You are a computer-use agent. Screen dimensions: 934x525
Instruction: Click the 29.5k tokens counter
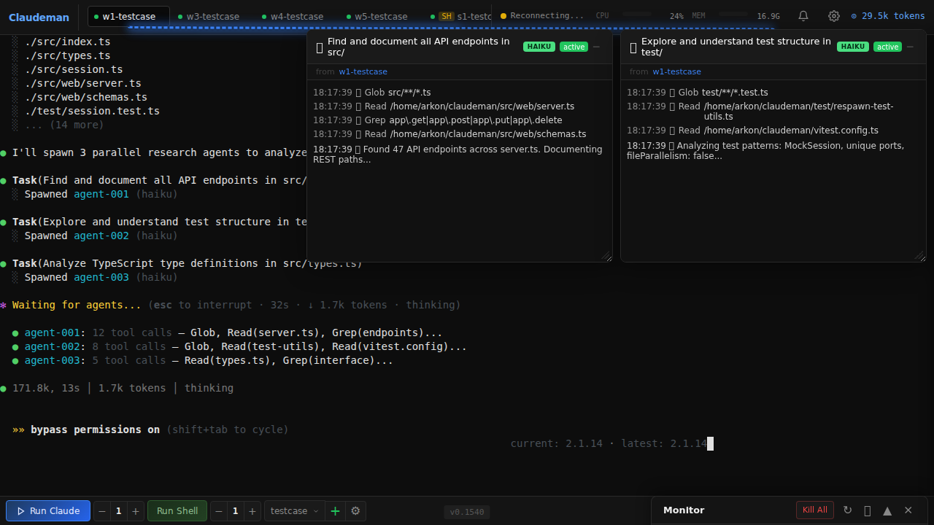point(888,16)
